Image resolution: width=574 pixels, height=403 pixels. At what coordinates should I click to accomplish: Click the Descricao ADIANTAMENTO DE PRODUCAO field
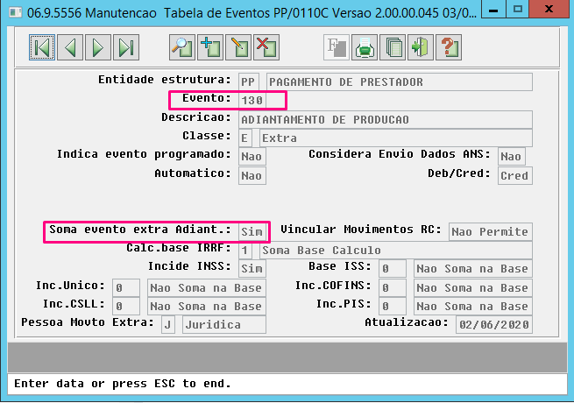[386, 120]
